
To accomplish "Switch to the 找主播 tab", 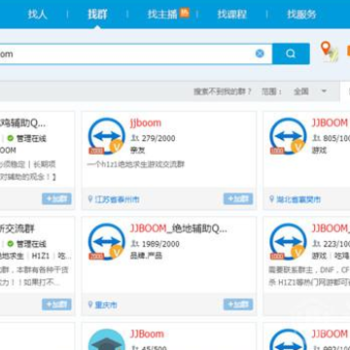I will tap(162, 15).
